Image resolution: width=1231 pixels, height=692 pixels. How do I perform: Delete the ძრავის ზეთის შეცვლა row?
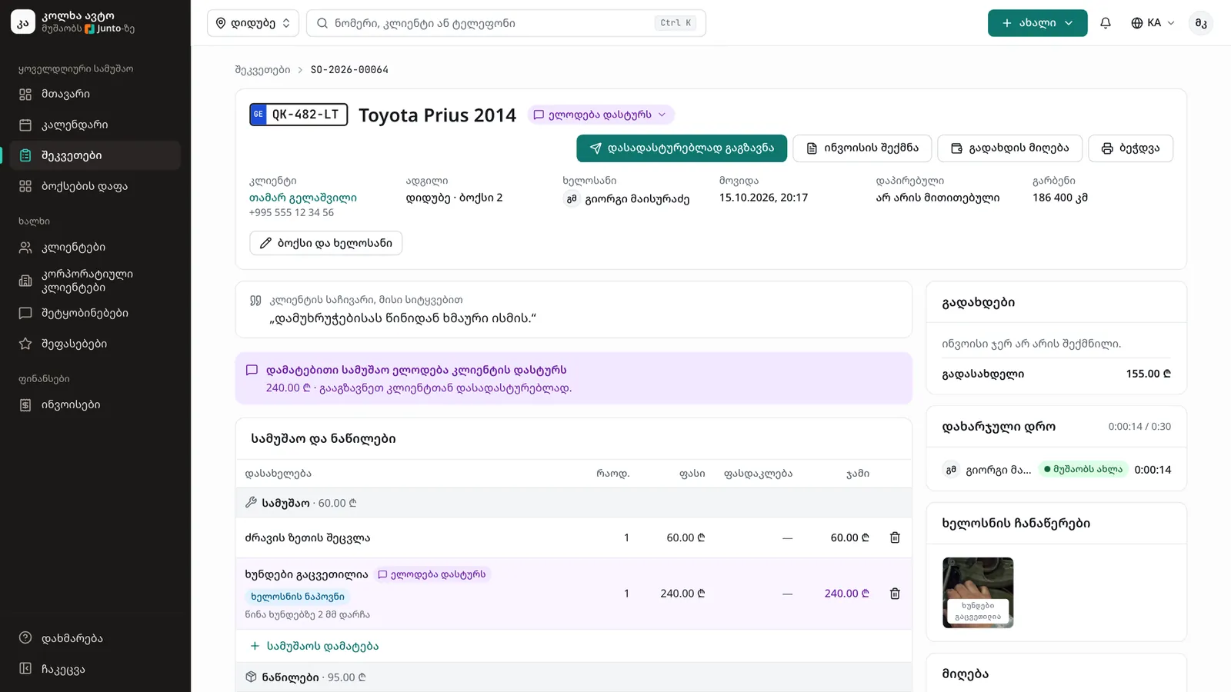895,538
